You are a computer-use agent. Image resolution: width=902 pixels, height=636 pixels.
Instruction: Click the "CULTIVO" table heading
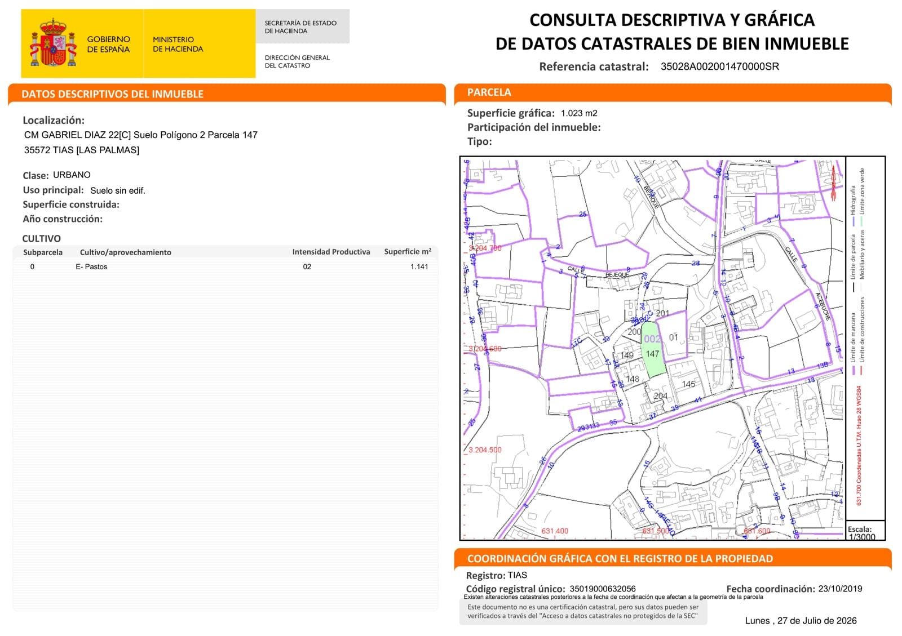(x=41, y=238)
